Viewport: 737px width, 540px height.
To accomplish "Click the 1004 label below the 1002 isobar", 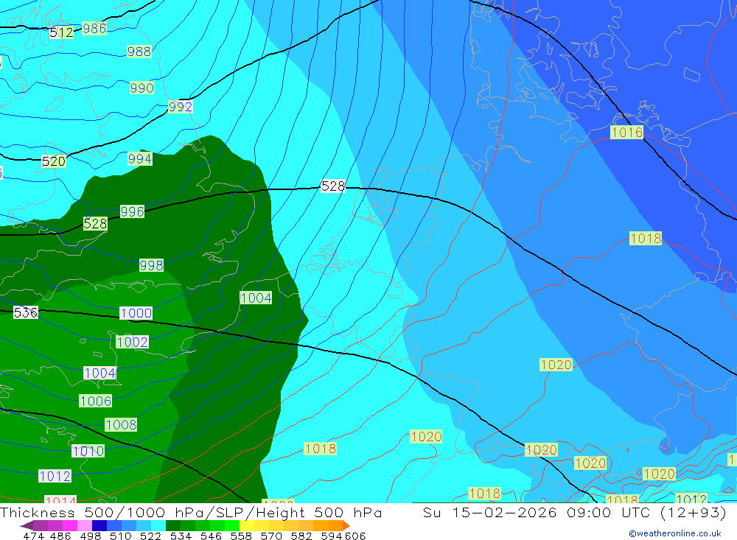I will click(100, 374).
